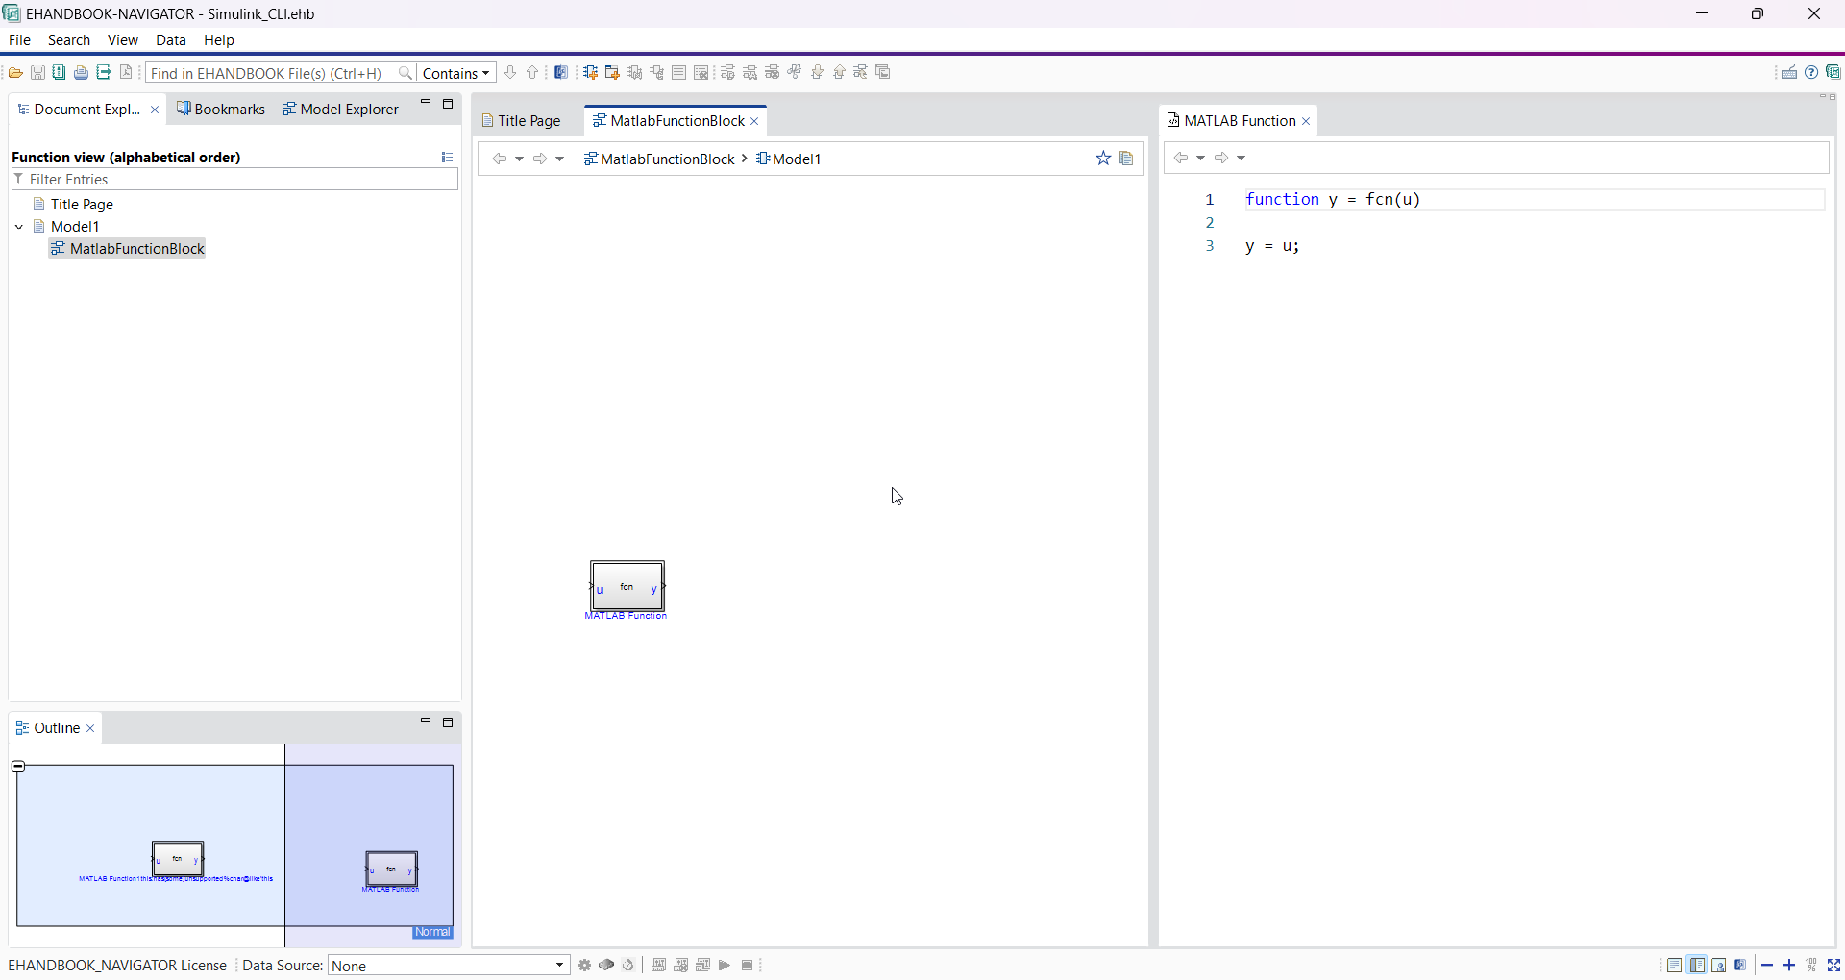Click the help question mark icon
1845x980 pixels.
pyautogui.click(x=1811, y=73)
